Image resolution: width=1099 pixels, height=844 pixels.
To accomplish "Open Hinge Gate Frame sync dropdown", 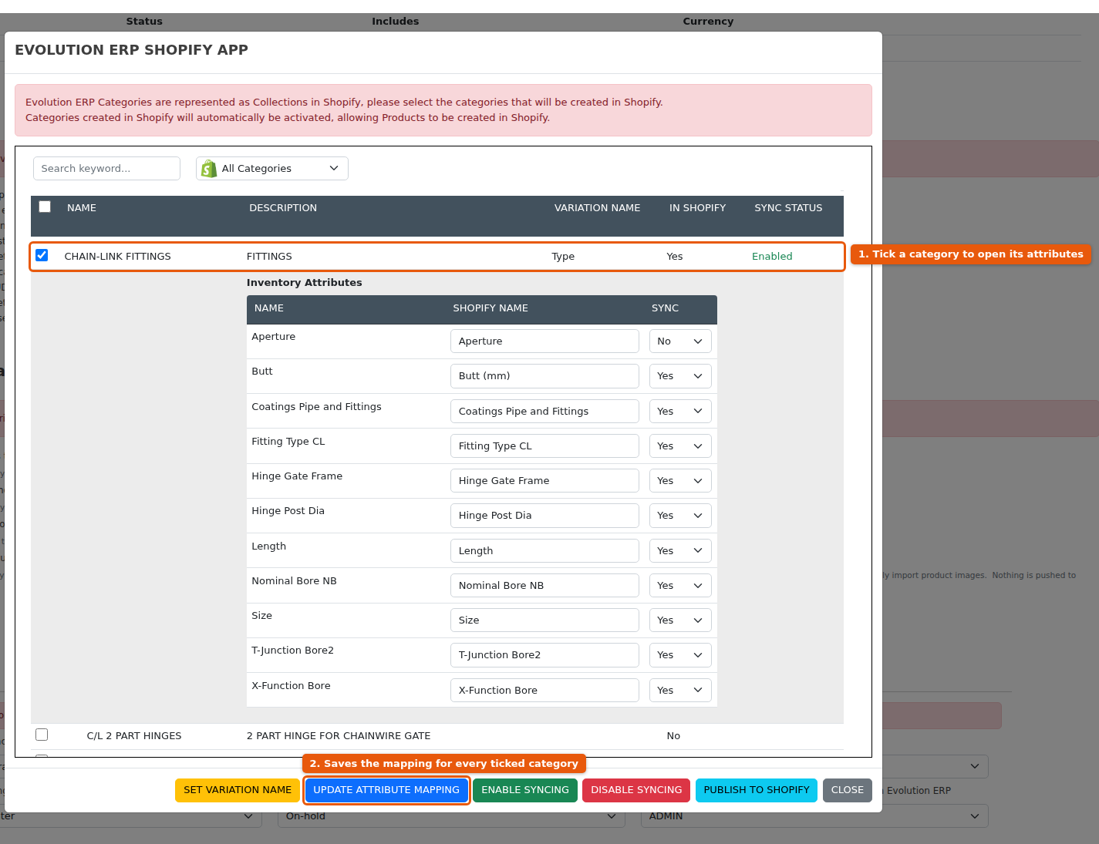I will pos(680,481).
